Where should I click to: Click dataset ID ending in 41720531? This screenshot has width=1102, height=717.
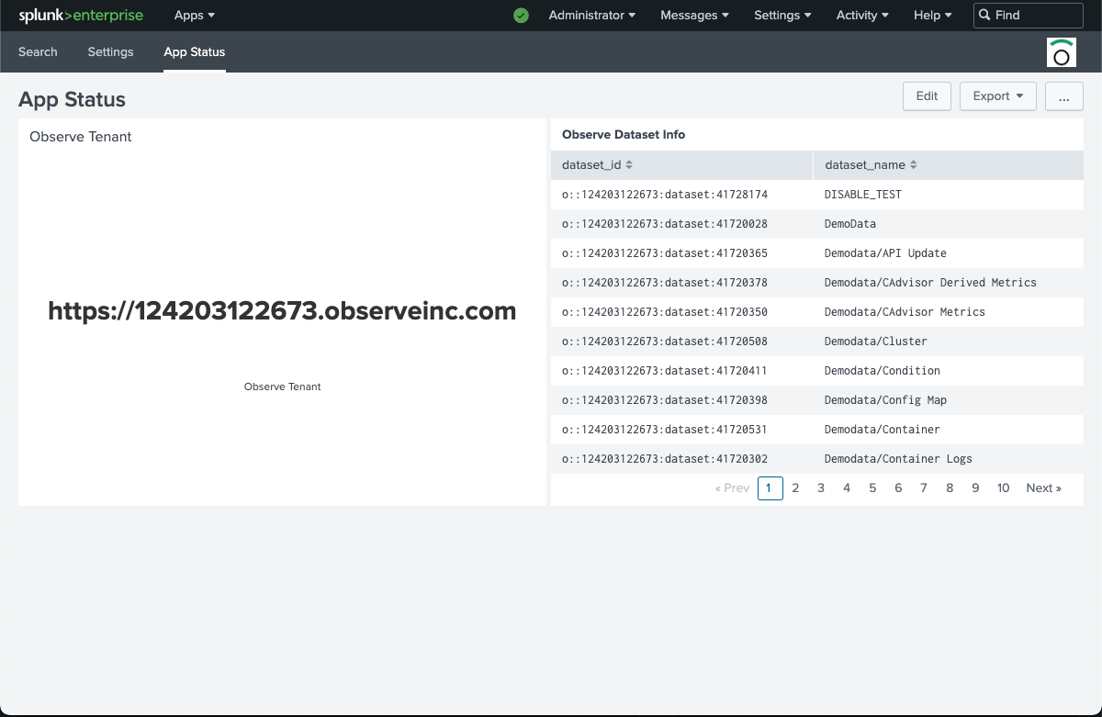(665, 430)
